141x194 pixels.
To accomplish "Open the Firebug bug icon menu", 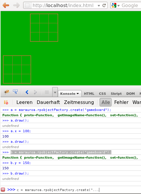I will pos(6,92).
